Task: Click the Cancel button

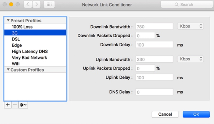Action: [165, 114]
